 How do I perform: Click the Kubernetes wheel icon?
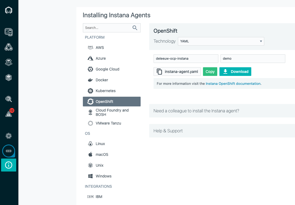point(90,91)
